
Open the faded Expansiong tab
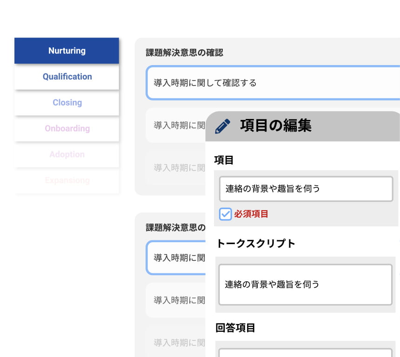point(67,180)
